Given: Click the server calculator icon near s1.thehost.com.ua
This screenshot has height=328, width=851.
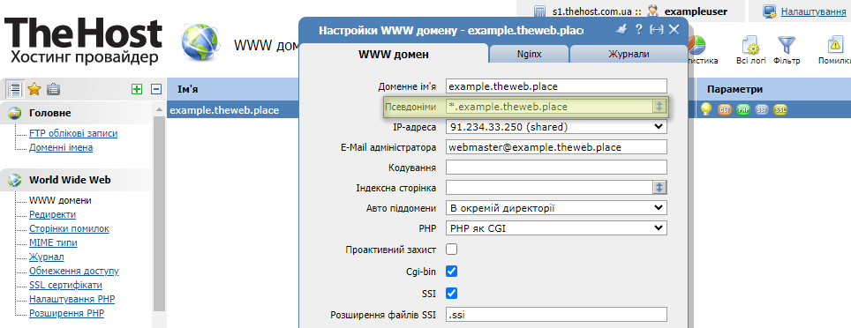Looking at the screenshot, I should [x=538, y=11].
